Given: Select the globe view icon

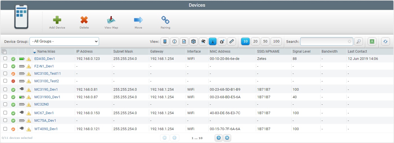Looking at the screenshot, I should pyautogui.click(x=222, y=41).
